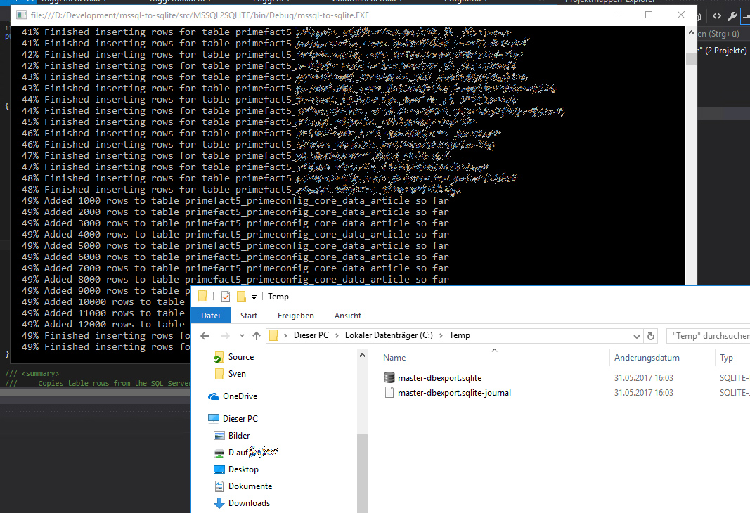
Task: Click the console window scrollbar thumb
Action: [691, 59]
